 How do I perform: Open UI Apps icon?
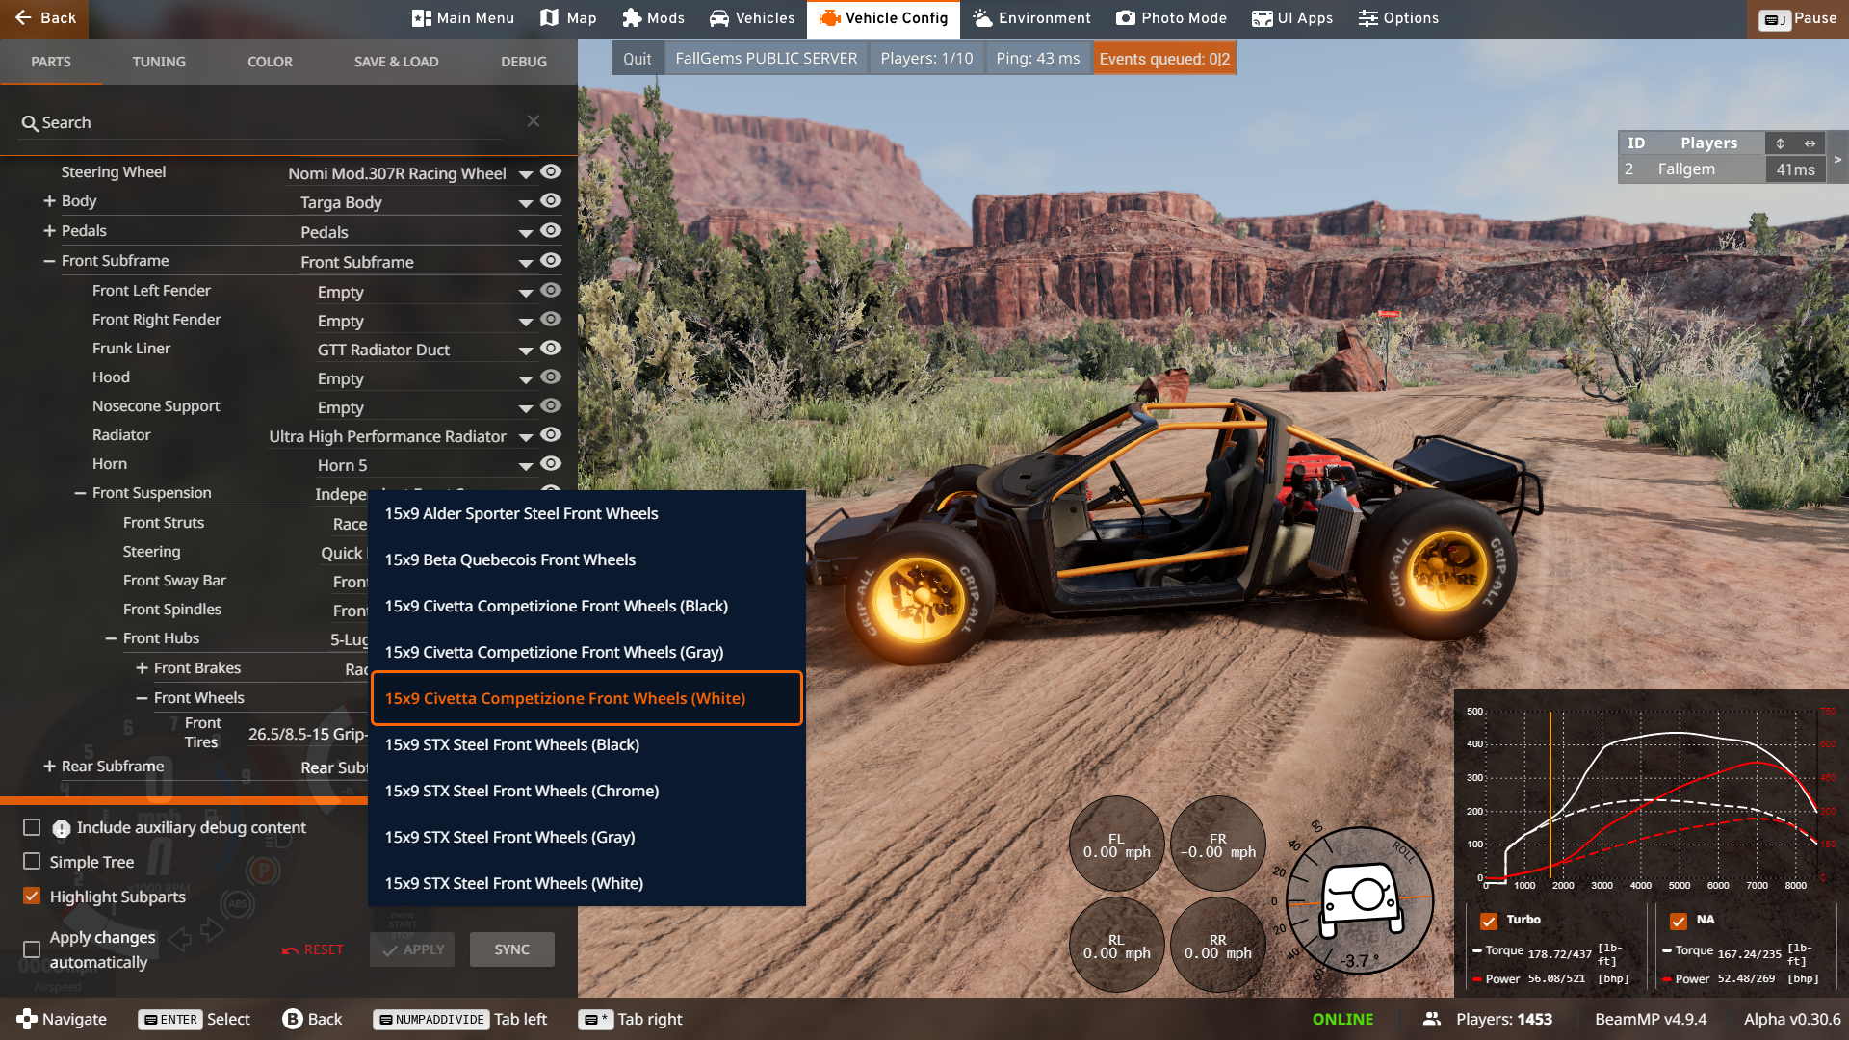tap(1262, 18)
